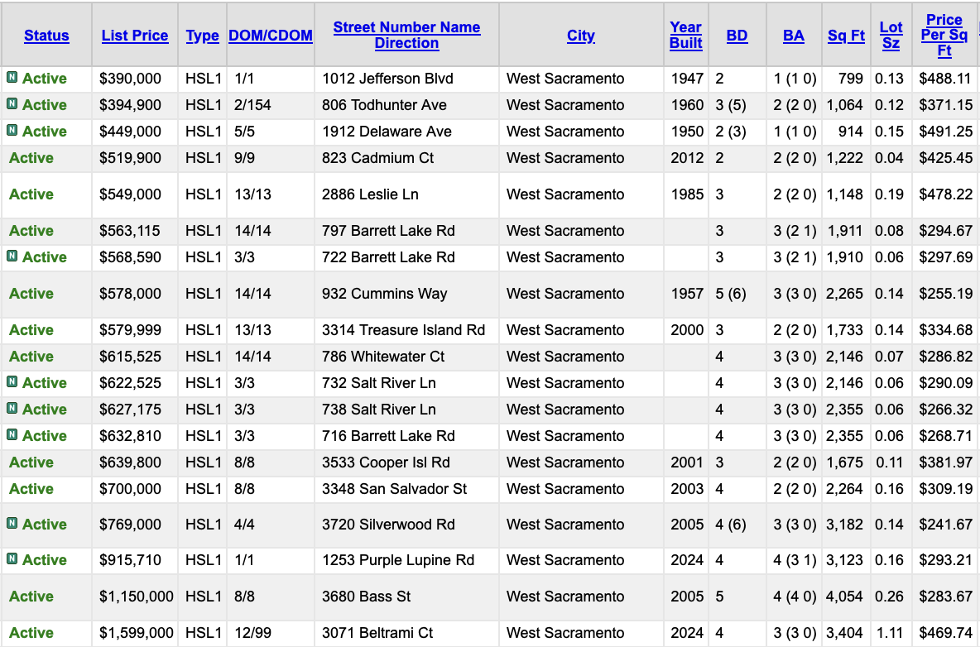Sort listings by Status column

pyautogui.click(x=47, y=36)
